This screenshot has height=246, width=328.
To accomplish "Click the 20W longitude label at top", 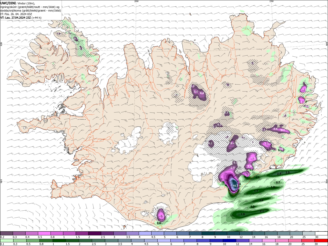I will point(136,1).
